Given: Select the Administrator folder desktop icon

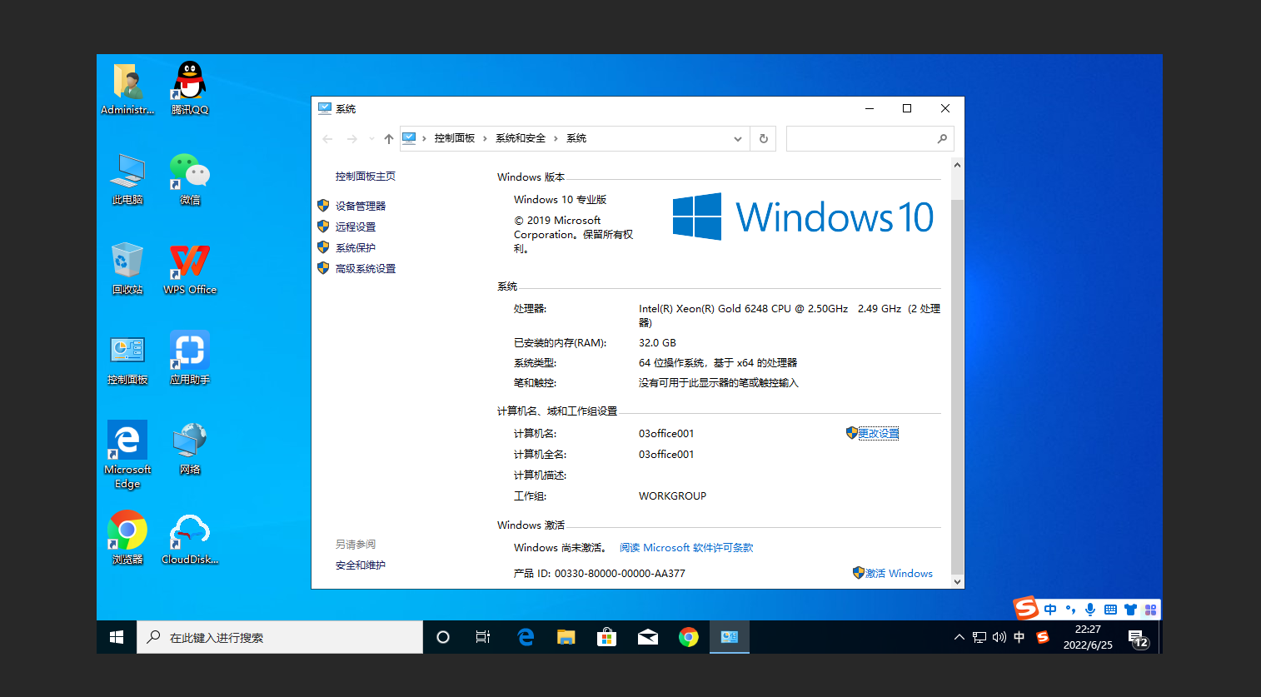Looking at the screenshot, I should (127, 88).
